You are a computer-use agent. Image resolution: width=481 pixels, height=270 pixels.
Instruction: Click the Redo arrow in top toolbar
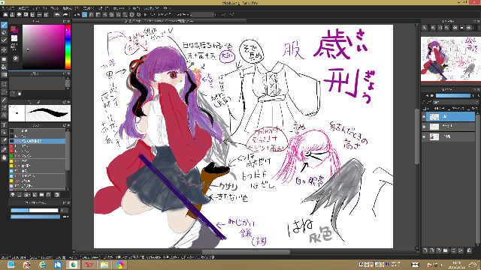click(65, 14)
